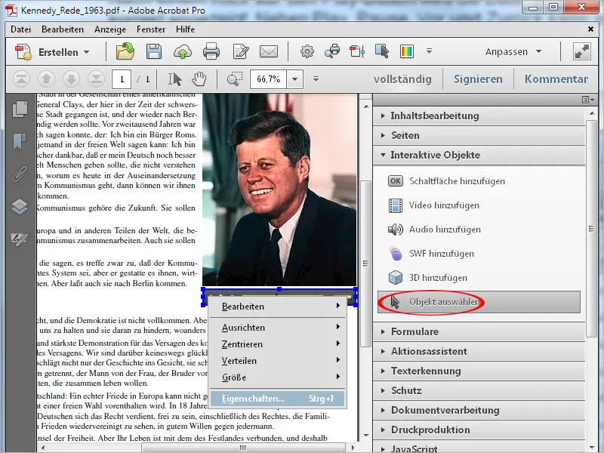Click the red page cropping tool icon
604x453 pixels.
tap(357, 51)
